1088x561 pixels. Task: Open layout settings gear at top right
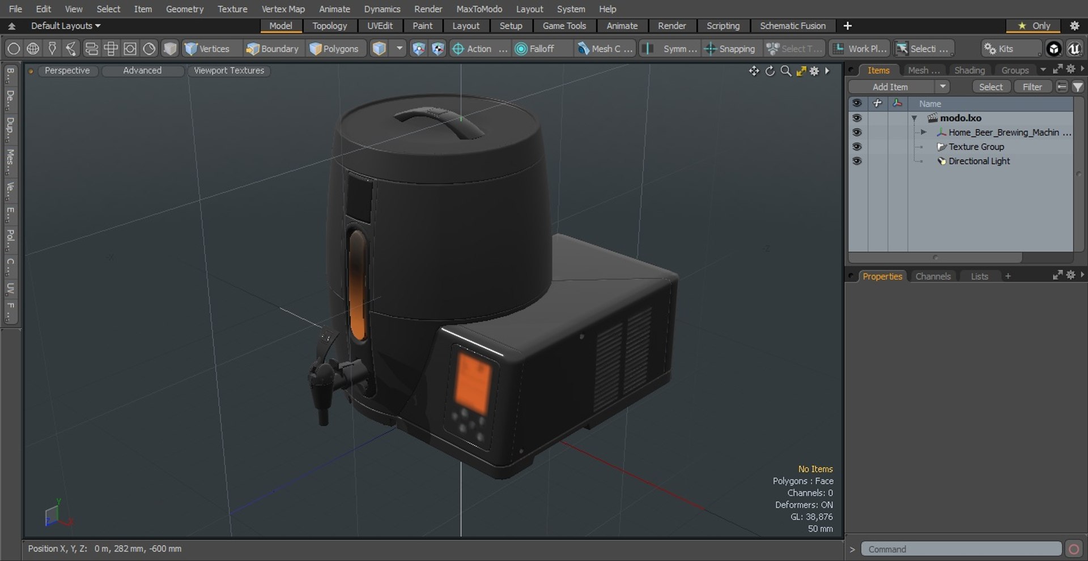1074,25
